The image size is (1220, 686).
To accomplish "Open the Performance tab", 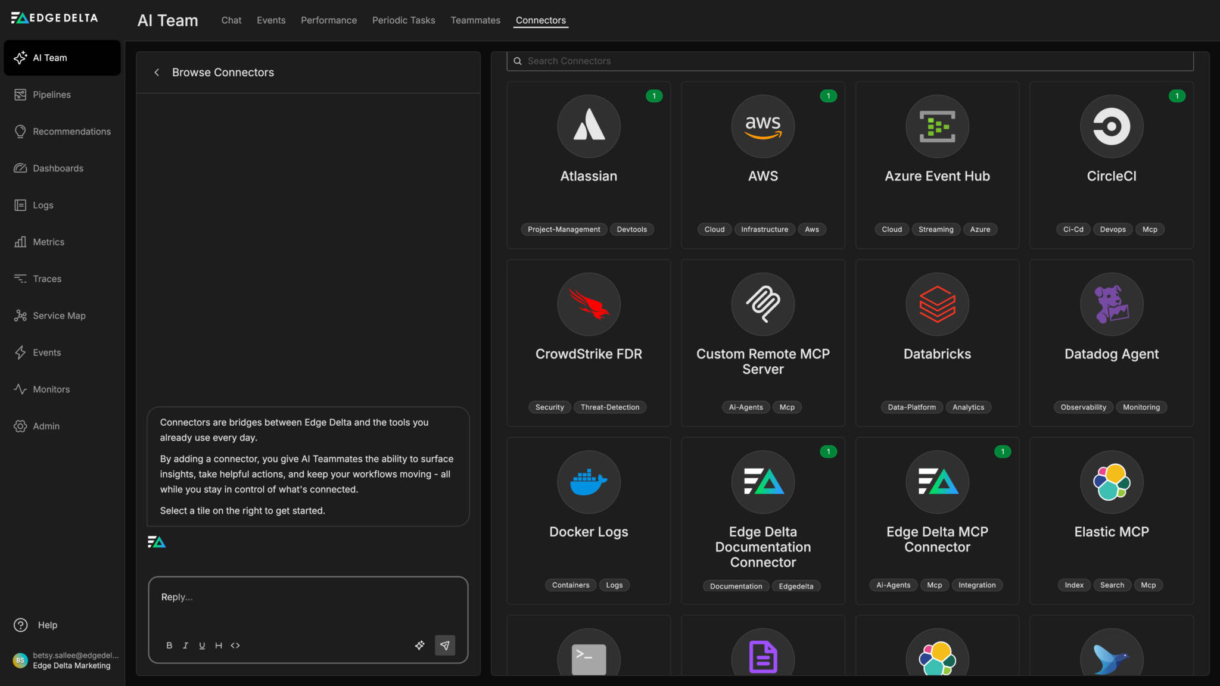I will pos(329,20).
